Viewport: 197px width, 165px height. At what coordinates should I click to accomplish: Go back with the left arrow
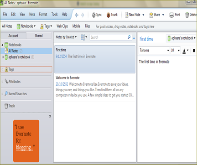(x=77, y=15)
